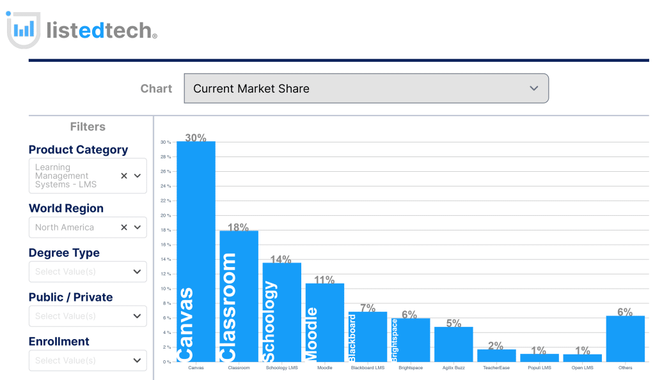Screen dimensions: 655x380
Task: Click the 'Filters' heading text
Action: [88, 127]
